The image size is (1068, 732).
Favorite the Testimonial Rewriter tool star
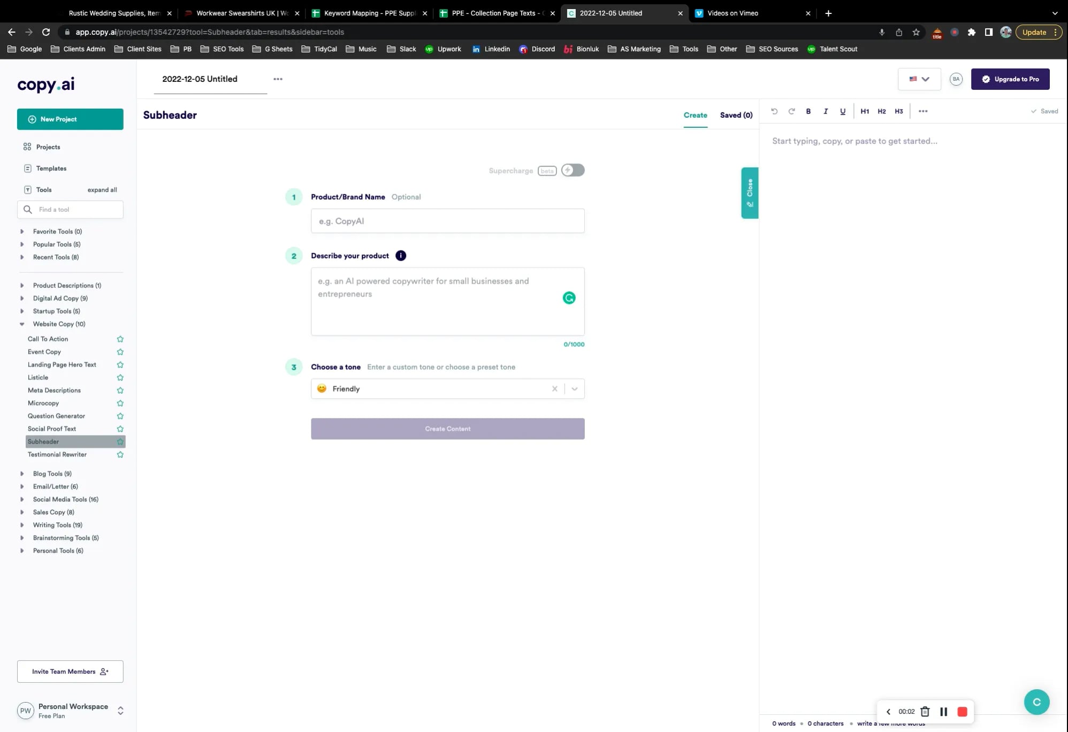pyautogui.click(x=120, y=455)
